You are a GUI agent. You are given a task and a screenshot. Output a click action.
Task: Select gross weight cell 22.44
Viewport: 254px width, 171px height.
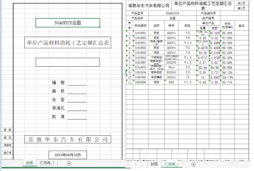coord(203,67)
